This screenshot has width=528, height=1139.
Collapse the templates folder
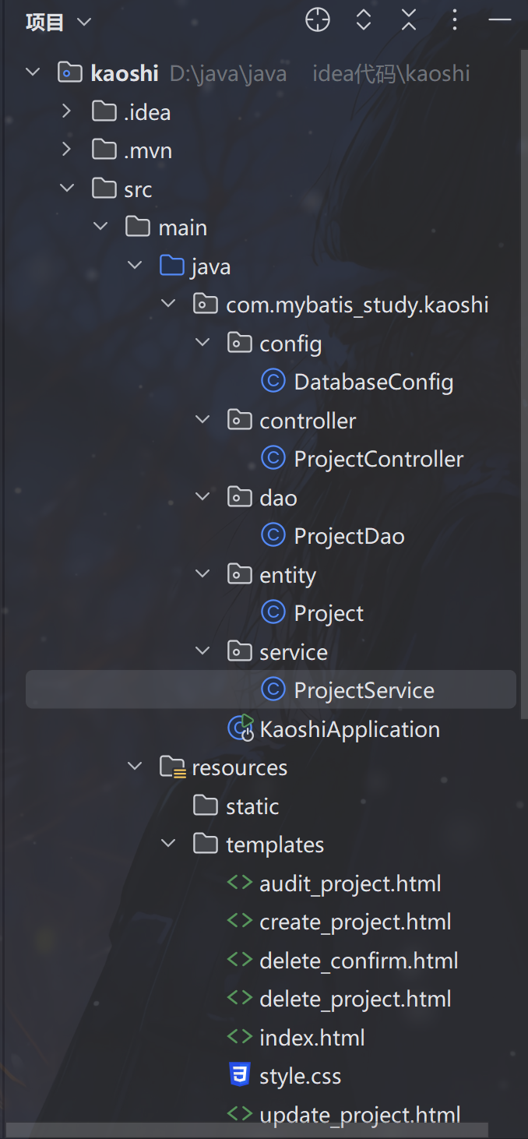[168, 844]
